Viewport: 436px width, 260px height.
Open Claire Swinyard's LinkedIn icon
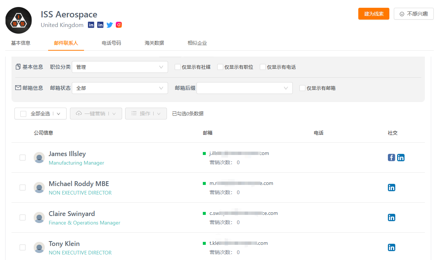click(x=392, y=217)
